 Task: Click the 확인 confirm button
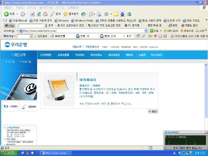tap(153, 111)
